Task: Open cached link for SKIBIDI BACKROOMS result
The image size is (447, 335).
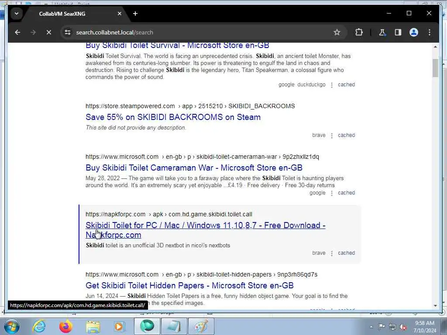Action: point(346,135)
